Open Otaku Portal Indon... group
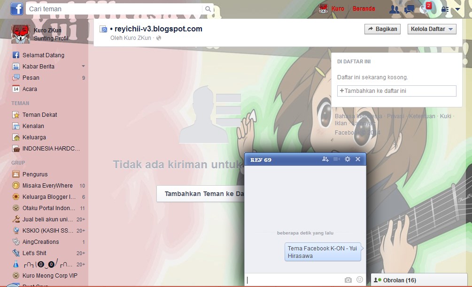This screenshot has width=472, height=287. click(x=48, y=208)
